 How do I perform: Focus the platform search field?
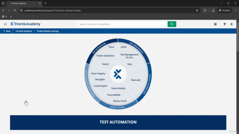[x=122, y=24]
